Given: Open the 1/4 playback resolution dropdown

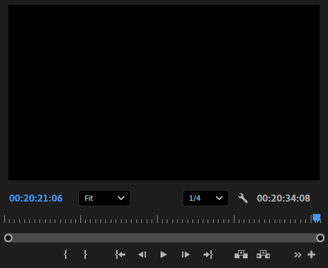Looking at the screenshot, I should (206, 198).
